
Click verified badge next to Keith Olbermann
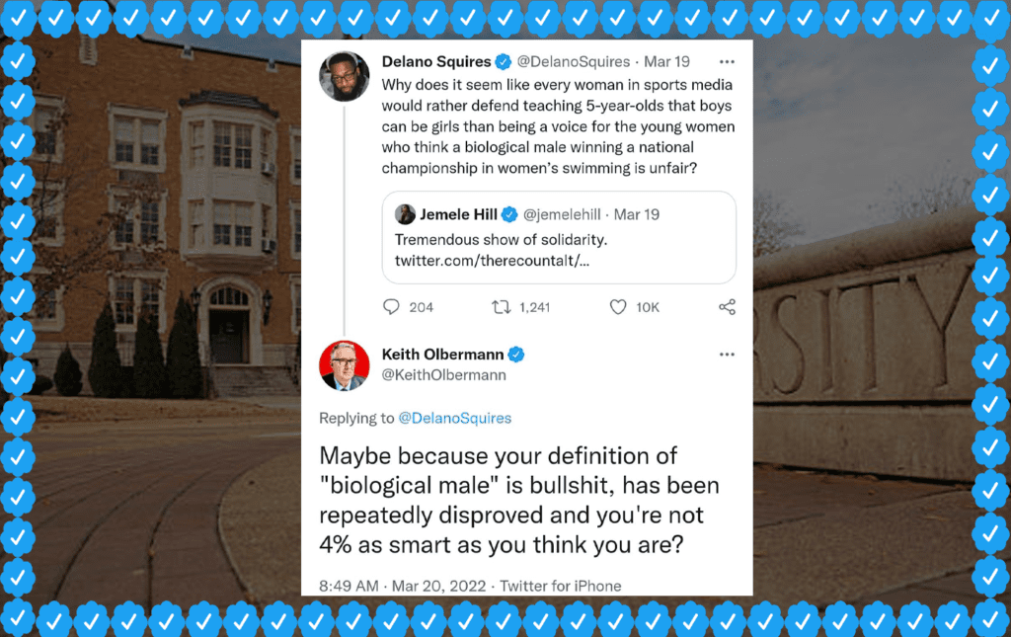pos(515,355)
